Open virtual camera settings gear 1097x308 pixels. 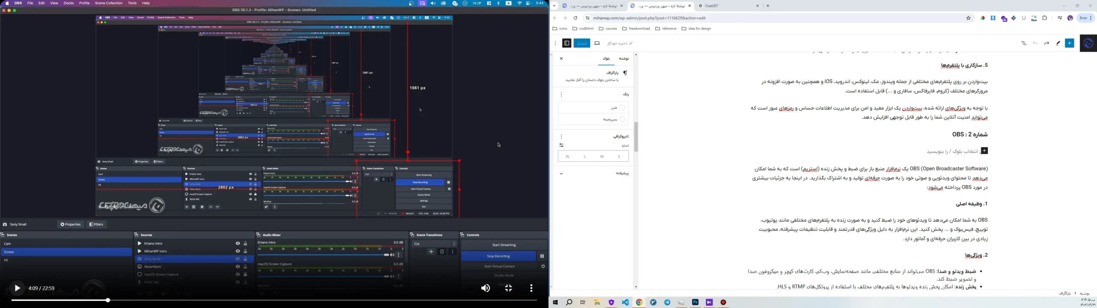pos(543,267)
